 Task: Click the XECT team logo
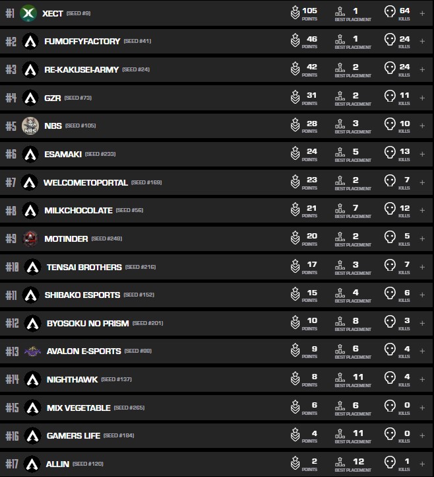point(28,13)
